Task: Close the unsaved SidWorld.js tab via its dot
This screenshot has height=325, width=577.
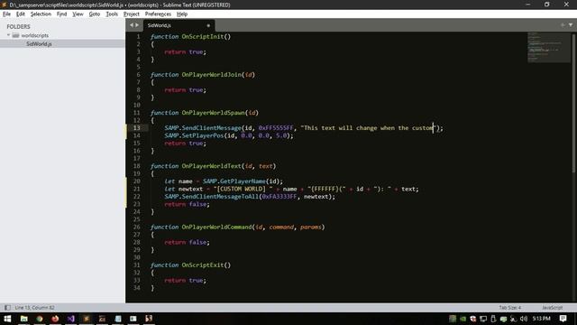Action: pyautogui.click(x=208, y=25)
